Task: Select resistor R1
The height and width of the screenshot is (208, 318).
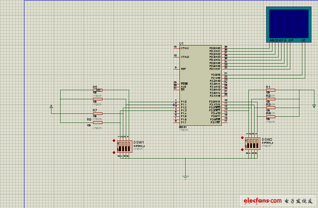Action: click(x=271, y=90)
